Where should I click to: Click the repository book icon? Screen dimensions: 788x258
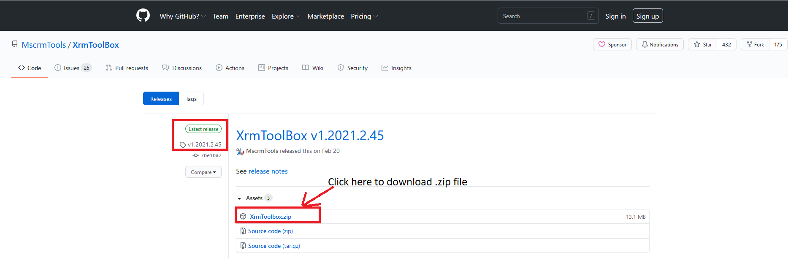(x=15, y=44)
